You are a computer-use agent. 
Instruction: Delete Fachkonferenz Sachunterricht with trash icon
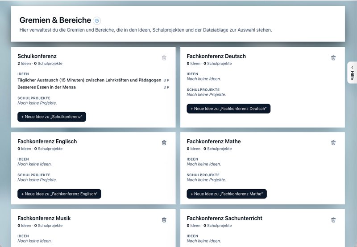333,220
